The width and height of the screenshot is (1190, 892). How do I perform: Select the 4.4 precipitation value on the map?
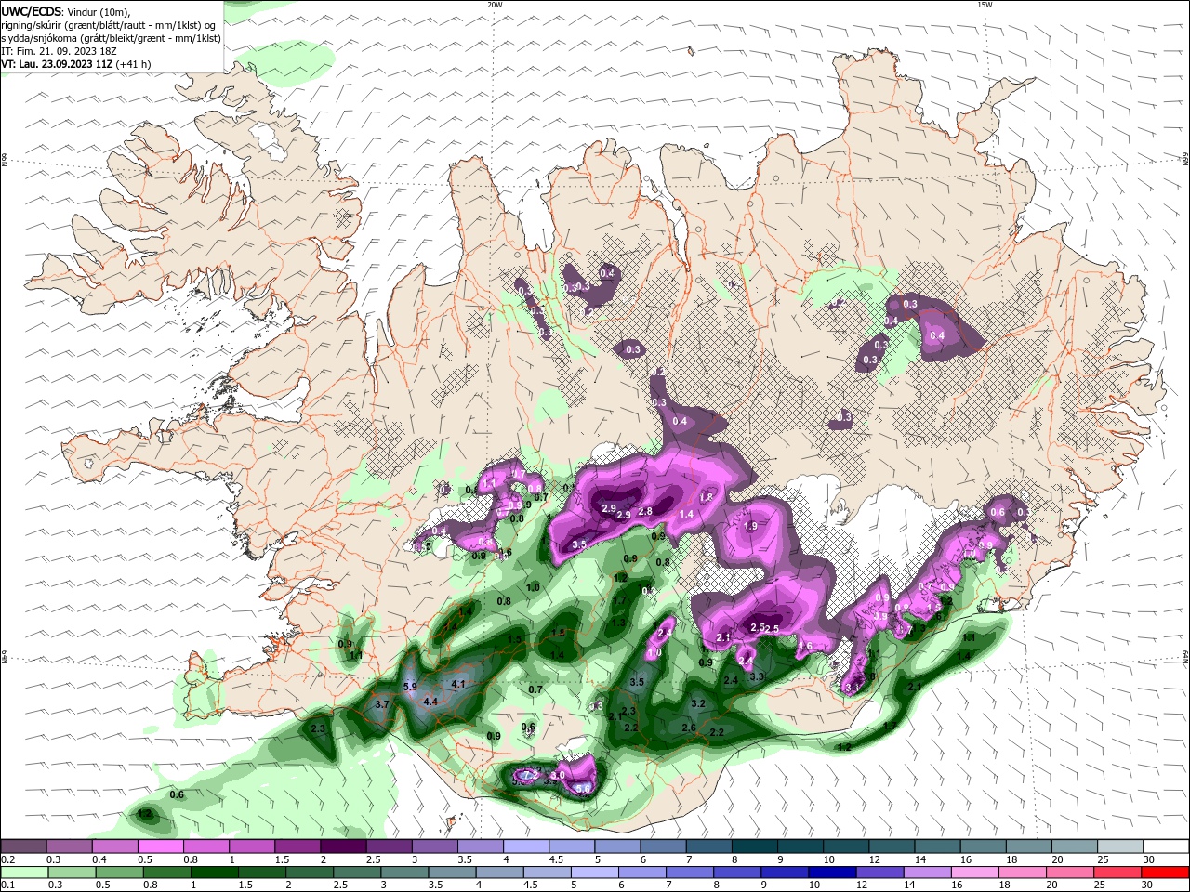pos(430,702)
